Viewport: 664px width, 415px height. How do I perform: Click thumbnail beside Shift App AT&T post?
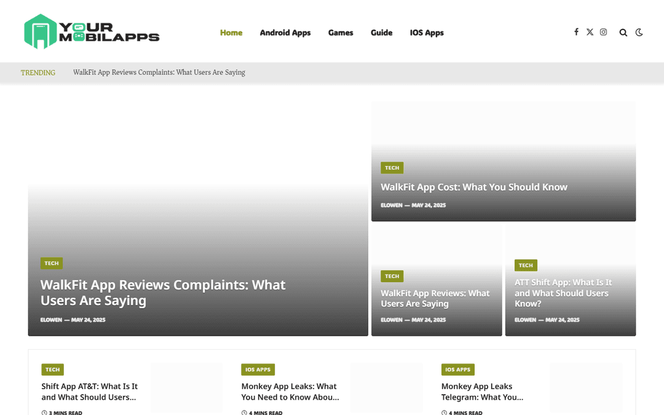(187, 387)
